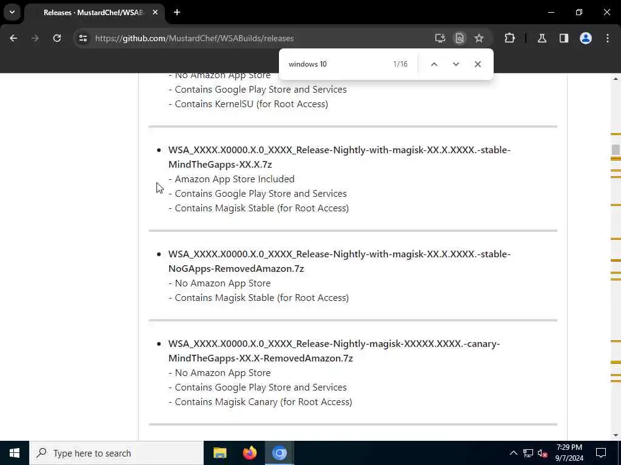The width and height of the screenshot is (621, 465).
Task: Open the clock showing 7:29 PM
Action: pyautogui.click(x=569, y=453)
